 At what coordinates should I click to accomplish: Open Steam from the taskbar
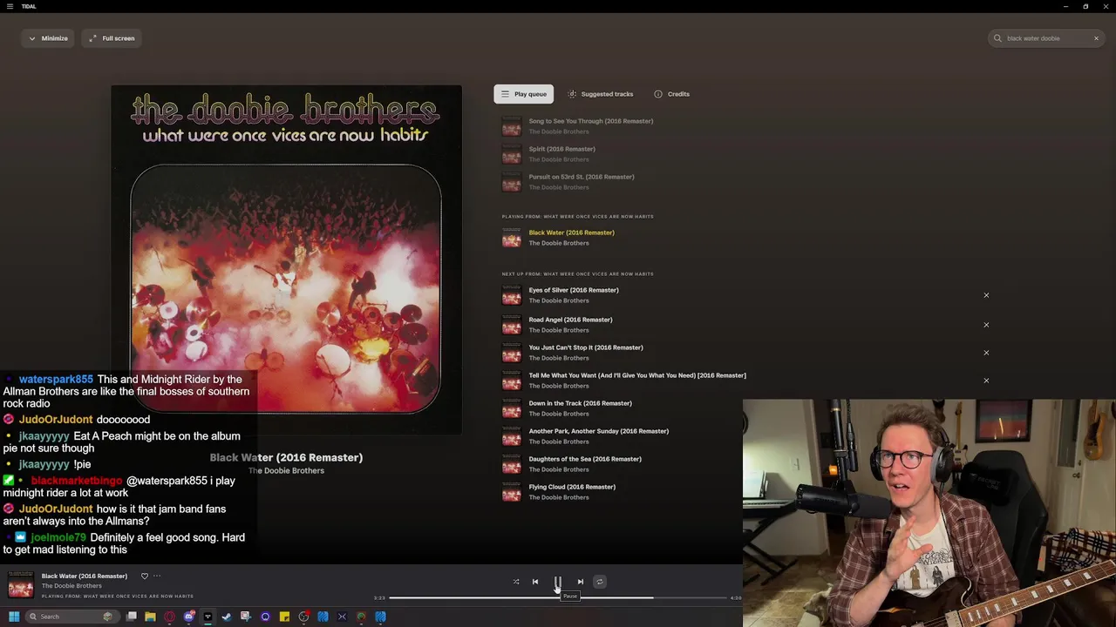click(x=227, y=617)
